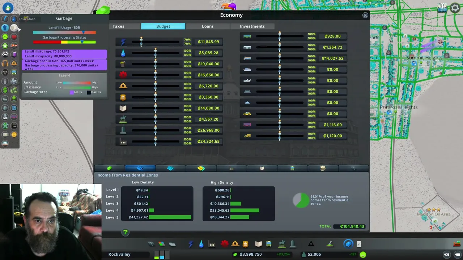This screenshot has height=260, width=463.
Task: Click the Primrose Heights district label
Action: 399,107
